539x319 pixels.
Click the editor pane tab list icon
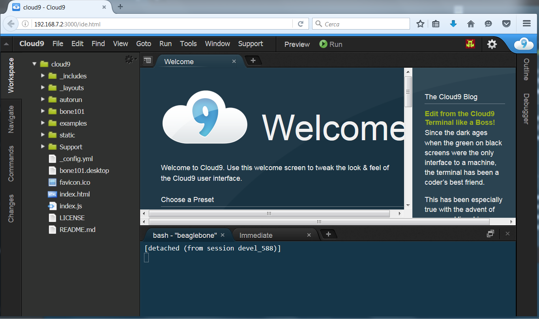pyautogui.click(x=147, y=61)
